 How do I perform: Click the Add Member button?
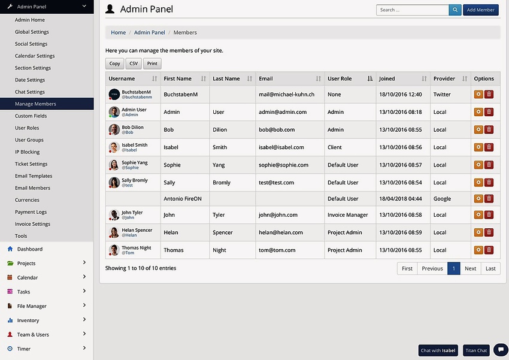pyautogui.click(x=480, y=10)
